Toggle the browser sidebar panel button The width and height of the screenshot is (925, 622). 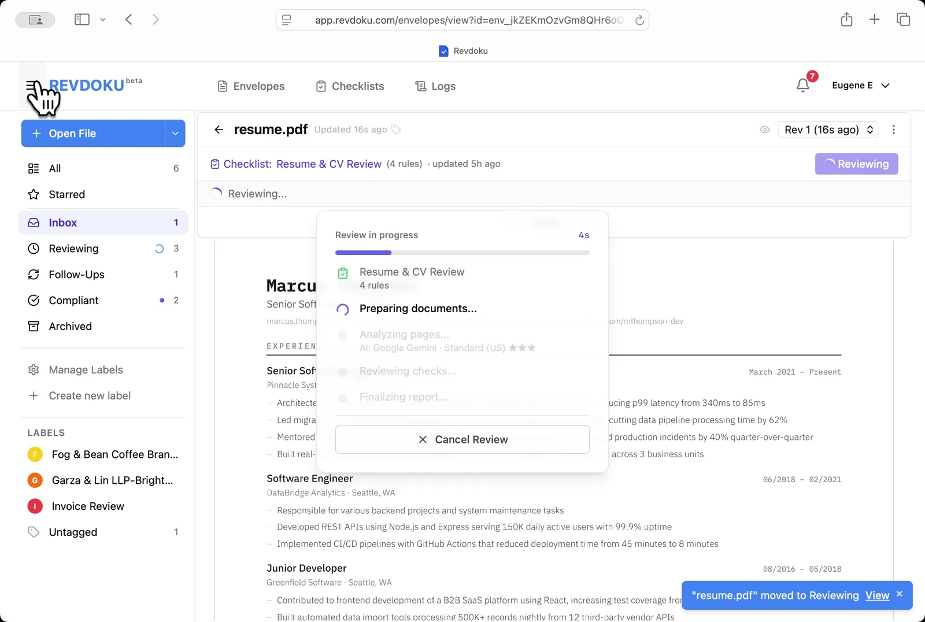click(x=82, y=20)
